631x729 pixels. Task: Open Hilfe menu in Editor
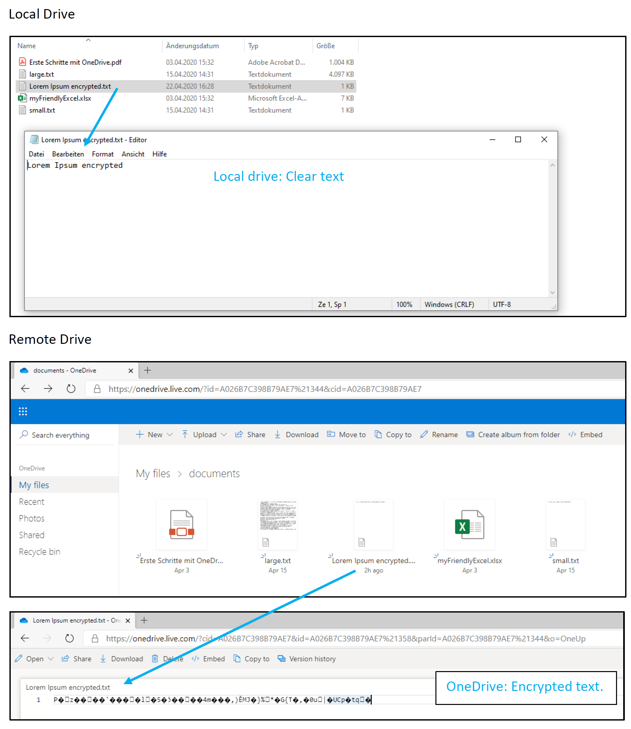(x=159, y=154)
